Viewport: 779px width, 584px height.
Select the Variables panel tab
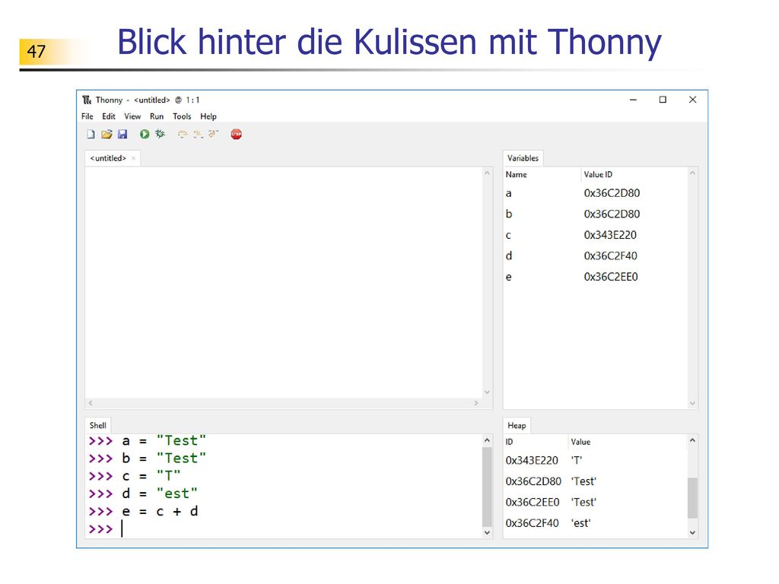pyautogui.click(x=523, y=158)
